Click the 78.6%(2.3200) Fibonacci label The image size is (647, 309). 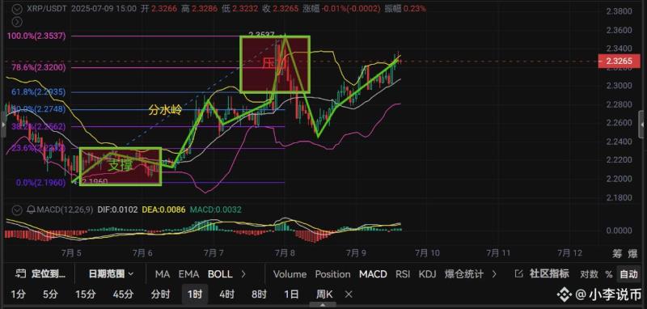38,67
